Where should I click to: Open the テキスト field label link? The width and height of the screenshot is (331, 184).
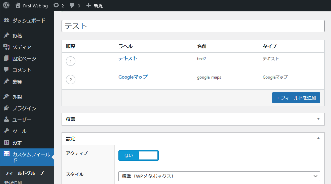point(128,58)
